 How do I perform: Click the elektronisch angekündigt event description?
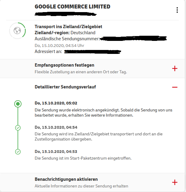pos(104,113)
